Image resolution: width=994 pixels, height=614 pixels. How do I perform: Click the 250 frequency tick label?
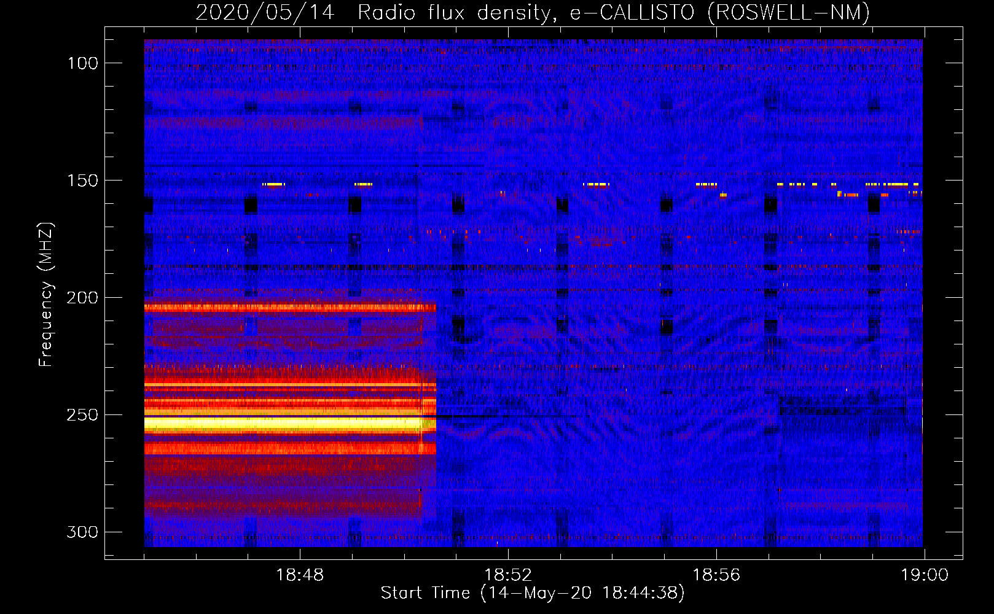83,415
